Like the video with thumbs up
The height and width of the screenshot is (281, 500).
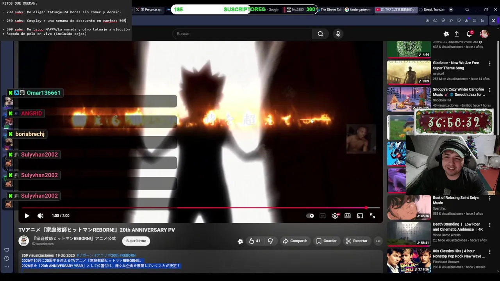(x=254, y=241)
